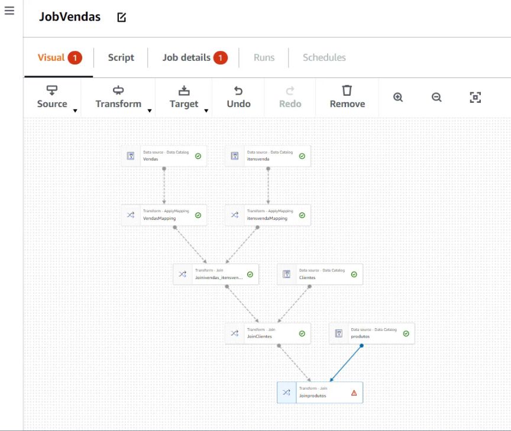The image size is (511, 431).
Task: Open the hamburger navigation menu
Action: coord(9,11)
